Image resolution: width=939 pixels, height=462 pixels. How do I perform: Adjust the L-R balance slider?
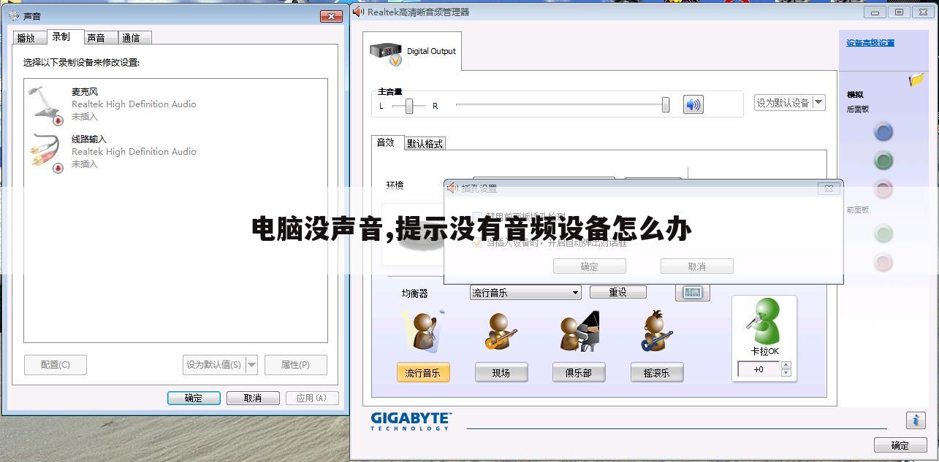coord(409,106)
